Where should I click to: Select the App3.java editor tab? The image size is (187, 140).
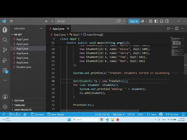point(58,29)
